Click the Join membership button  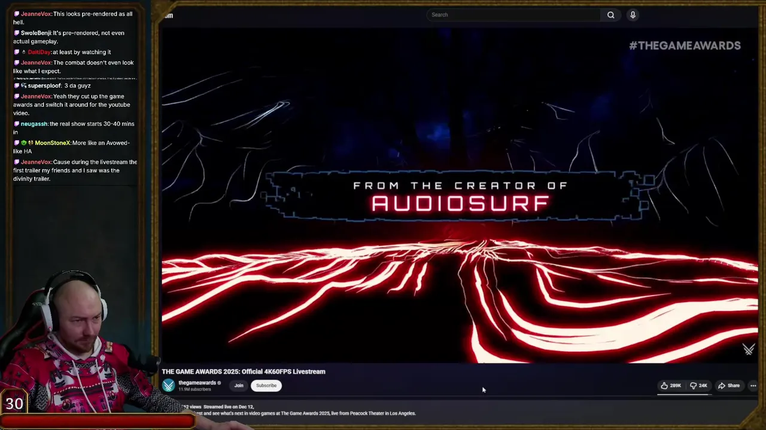point(239,386)
